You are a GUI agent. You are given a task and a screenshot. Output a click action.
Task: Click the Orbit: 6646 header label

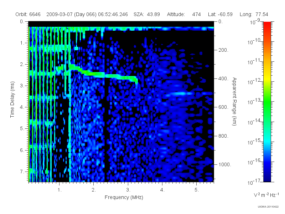28,14
